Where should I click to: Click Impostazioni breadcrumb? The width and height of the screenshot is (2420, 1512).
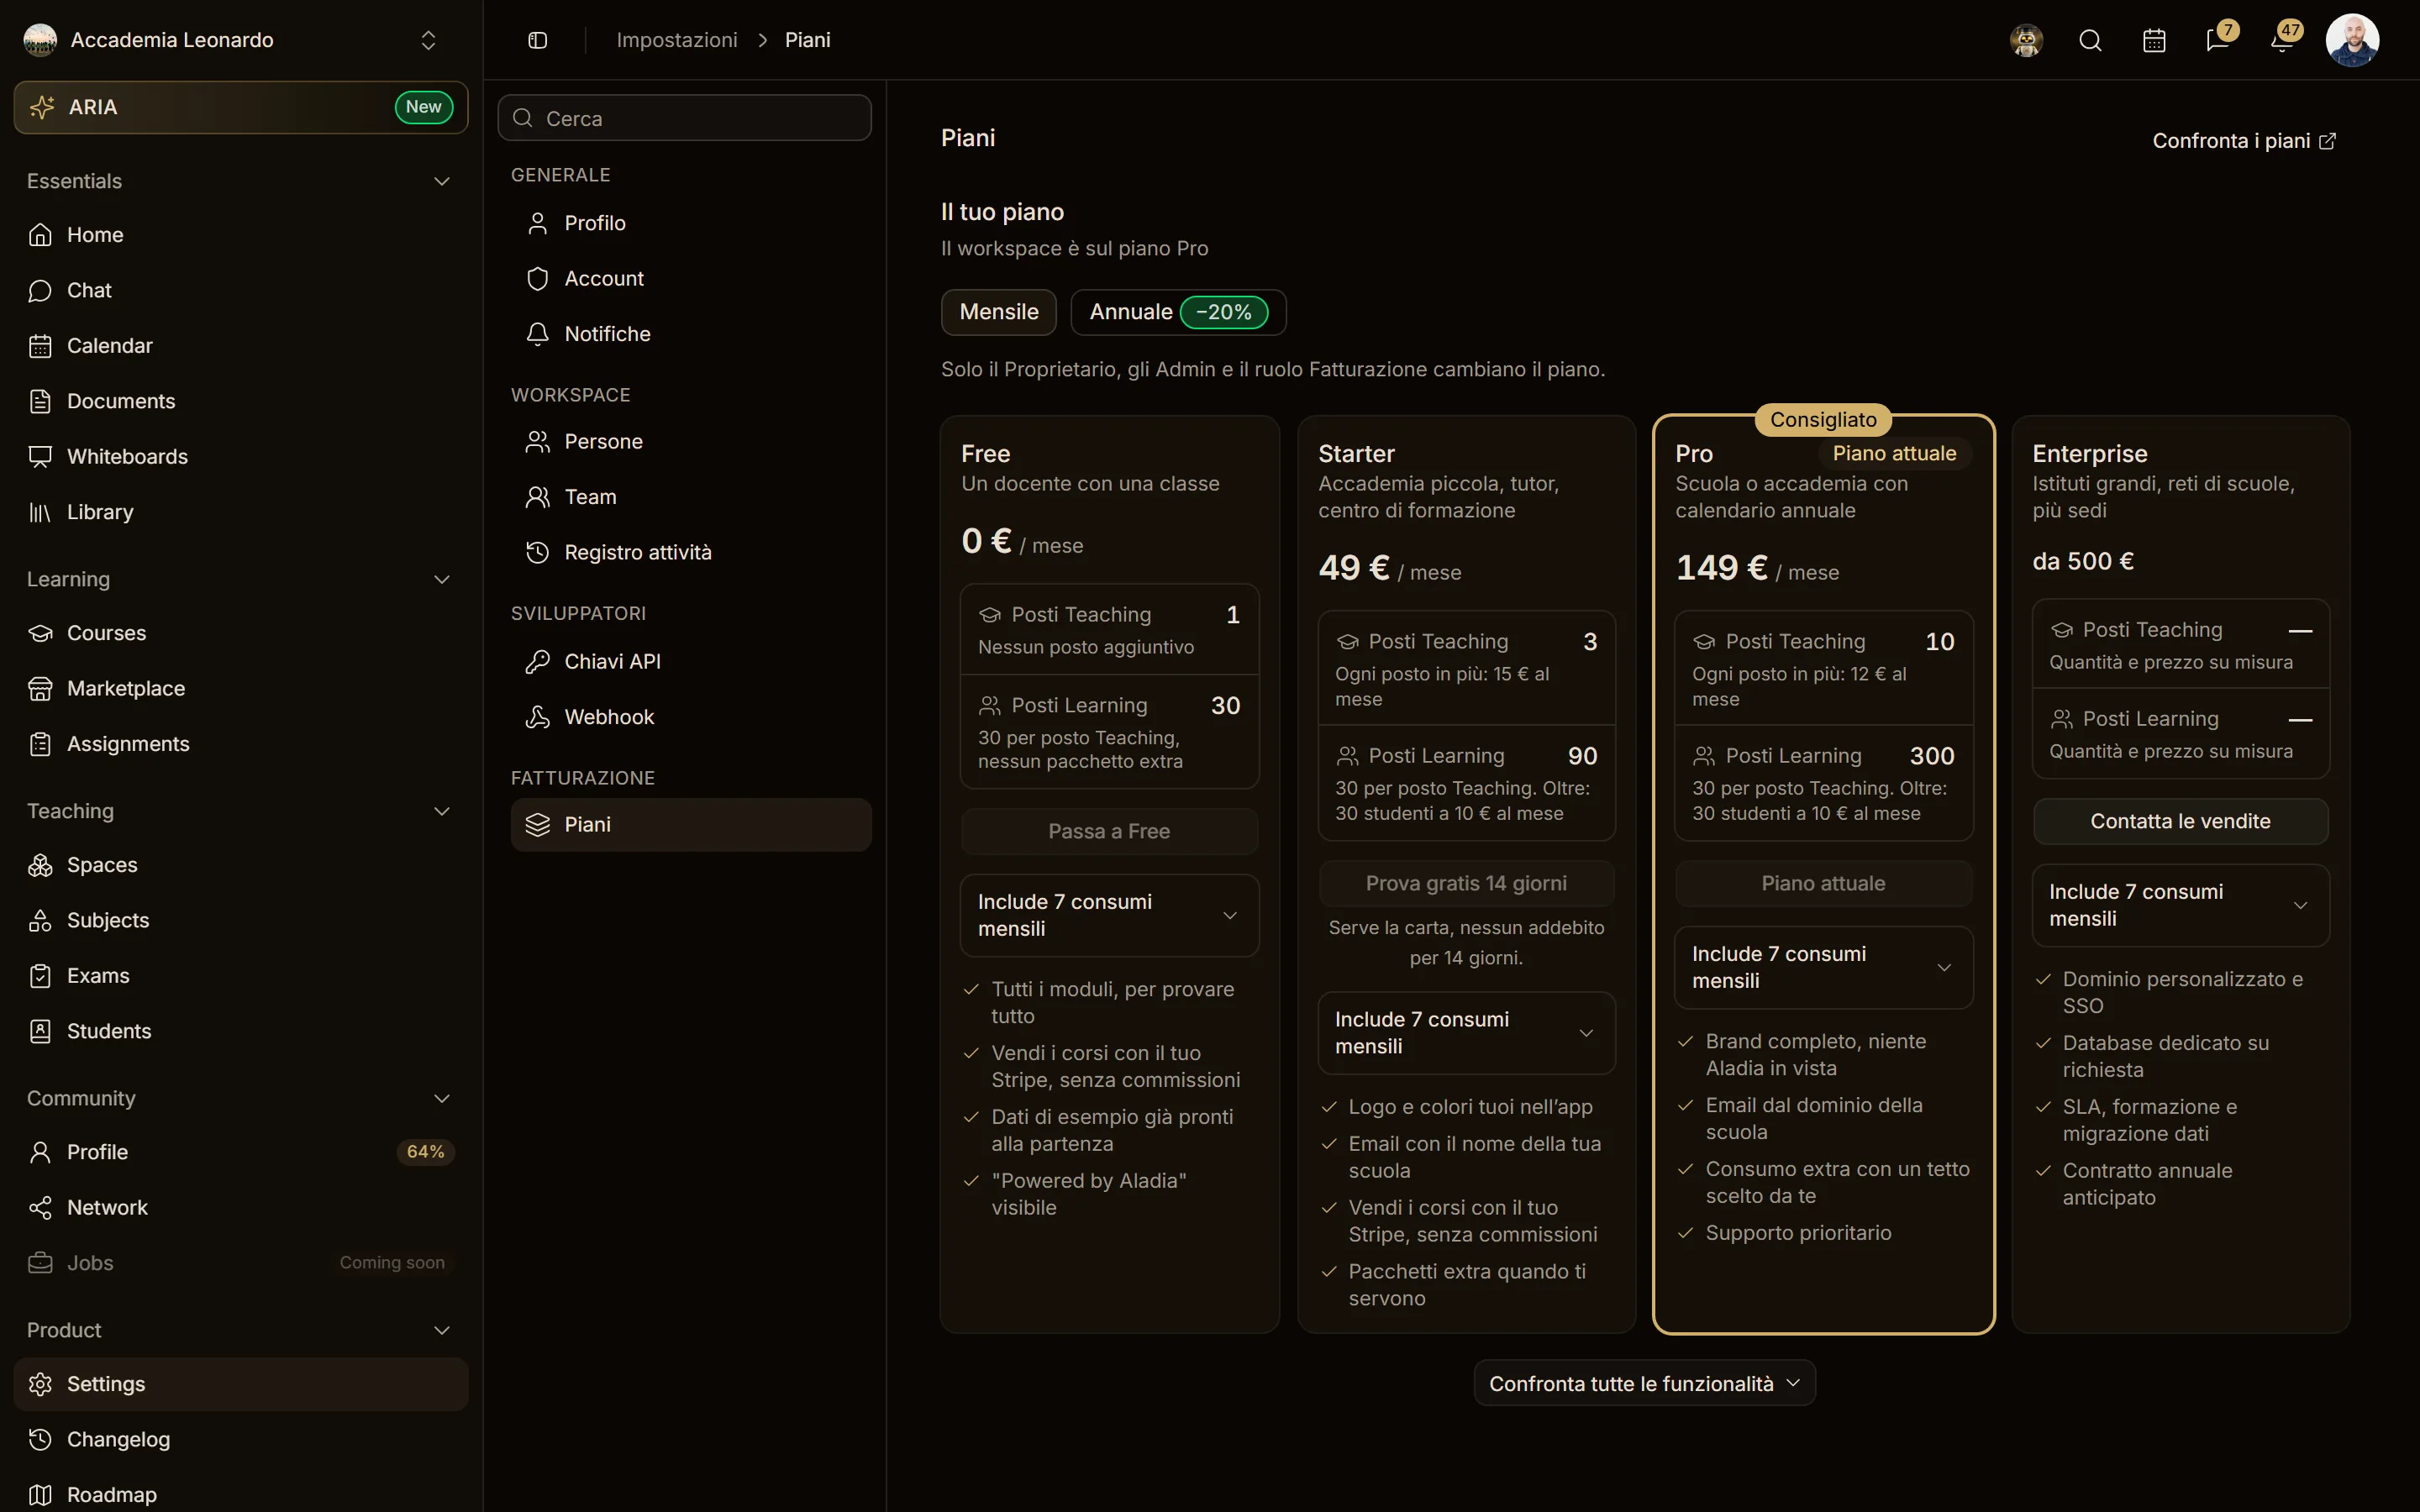677,40
